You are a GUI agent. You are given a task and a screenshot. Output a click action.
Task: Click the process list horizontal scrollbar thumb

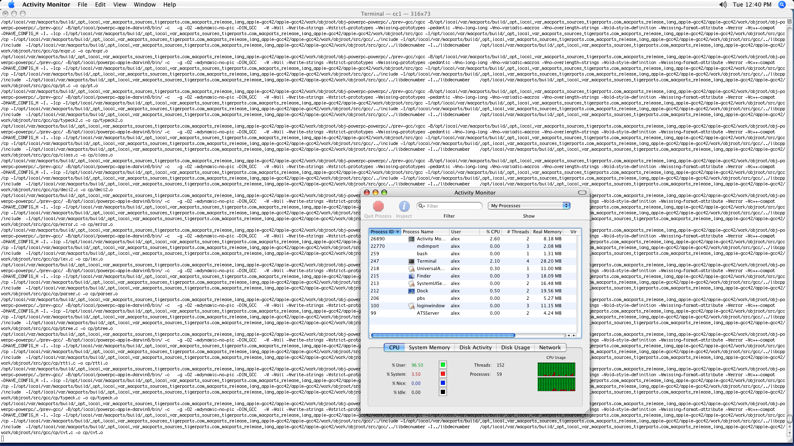click(443, 336)
